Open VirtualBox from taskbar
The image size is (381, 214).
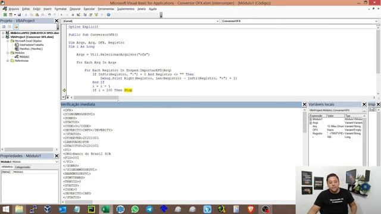coord(48,209)
